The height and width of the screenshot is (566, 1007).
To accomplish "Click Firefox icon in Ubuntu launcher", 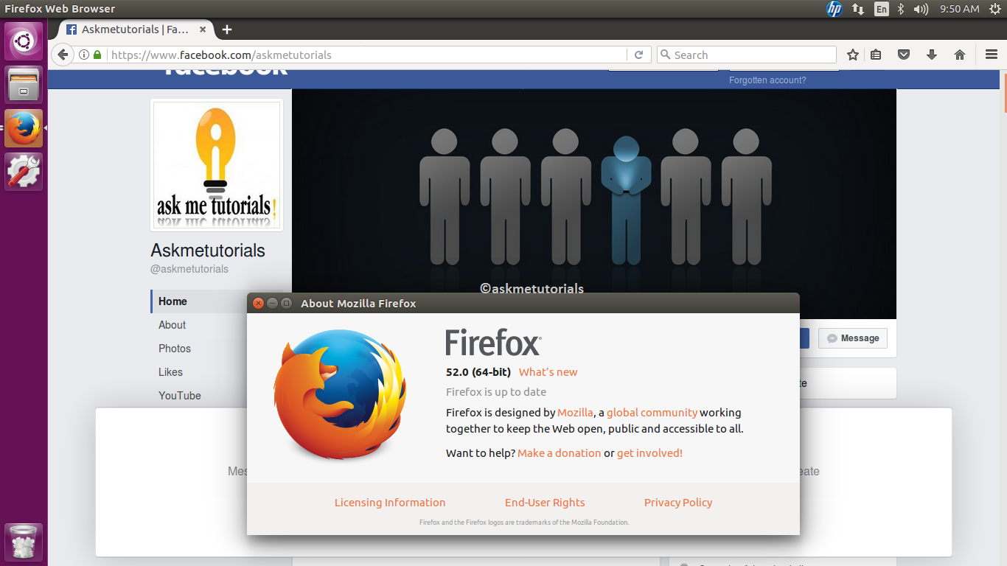I will (24, 128).
